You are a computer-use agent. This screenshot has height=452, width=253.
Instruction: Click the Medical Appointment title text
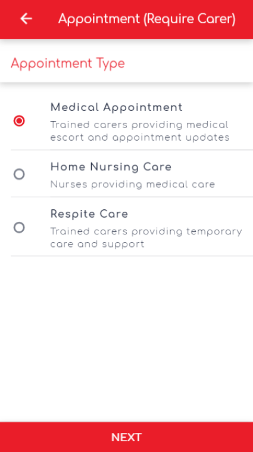[x=117, y=107]
